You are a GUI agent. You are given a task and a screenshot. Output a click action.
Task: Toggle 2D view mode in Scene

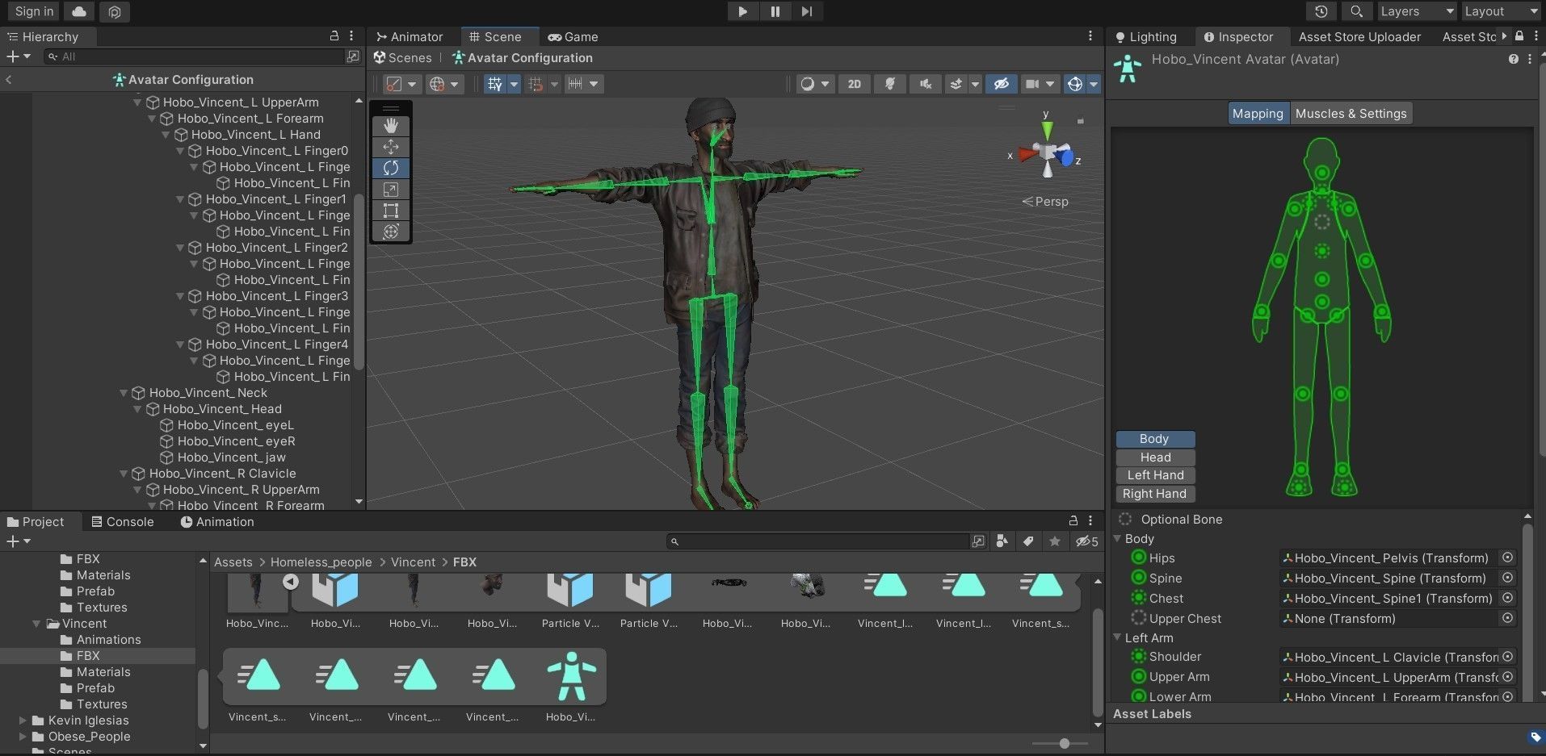854,84
